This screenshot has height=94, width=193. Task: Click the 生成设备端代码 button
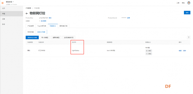pos(69,37)
